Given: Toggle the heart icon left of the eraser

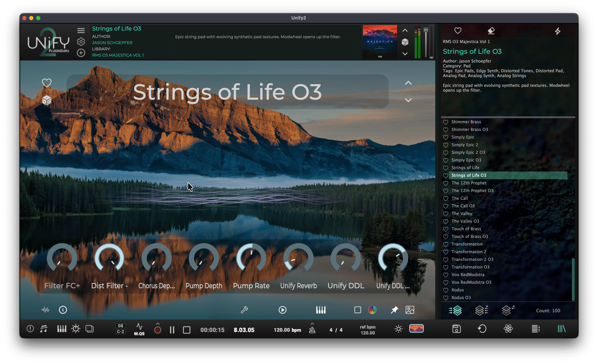Looking at the screenshot, I should (x=458, y=31).
